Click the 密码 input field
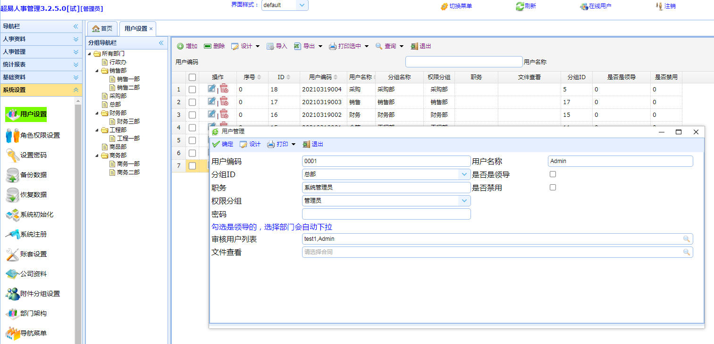Image resolution: width=714 pixels, height=344 pixels. [x=386, y=214]
